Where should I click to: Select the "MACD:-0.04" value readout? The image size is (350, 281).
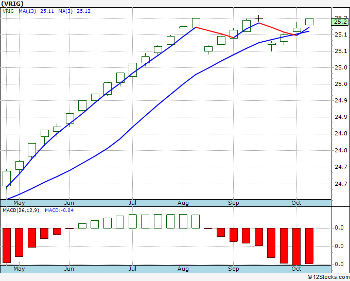(59, 210)
